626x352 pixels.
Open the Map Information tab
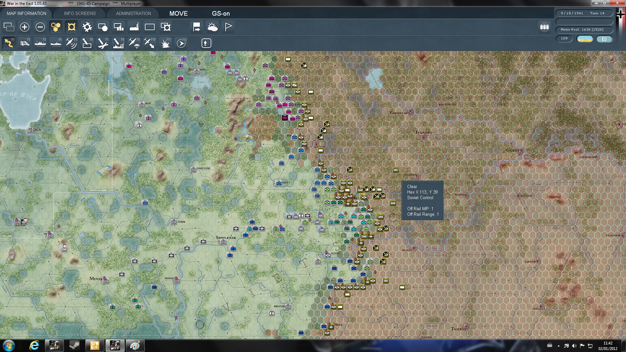tap(26, 13)
